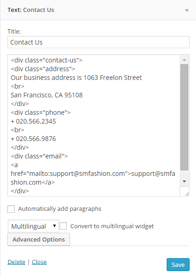Enable Automatically add paragraphs checkbox

(11, 209)
